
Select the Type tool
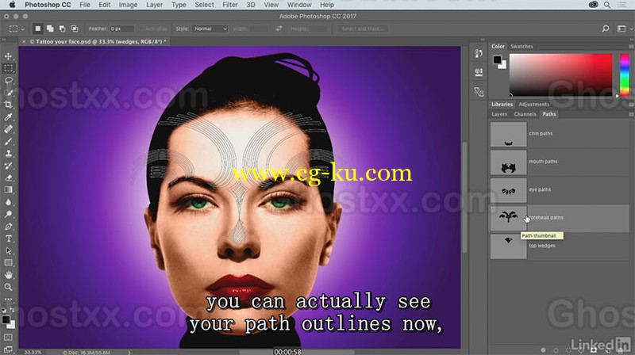pyautogui.click(x=8, y=239)
